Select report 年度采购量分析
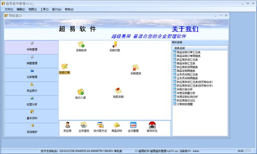The height and width of the screenshot is (154, 257). pyautogui.click(x=184, y=93)
